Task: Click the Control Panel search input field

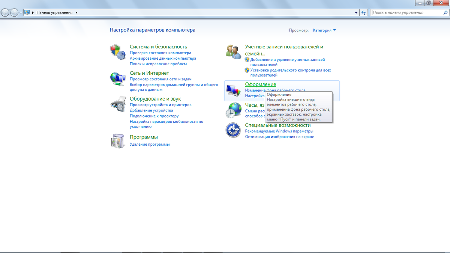Action: 407,12
